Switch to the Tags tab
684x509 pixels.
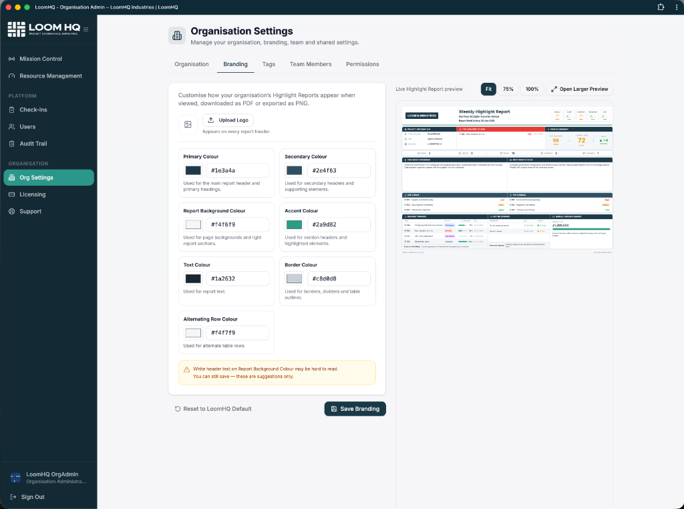pos(269,64)
